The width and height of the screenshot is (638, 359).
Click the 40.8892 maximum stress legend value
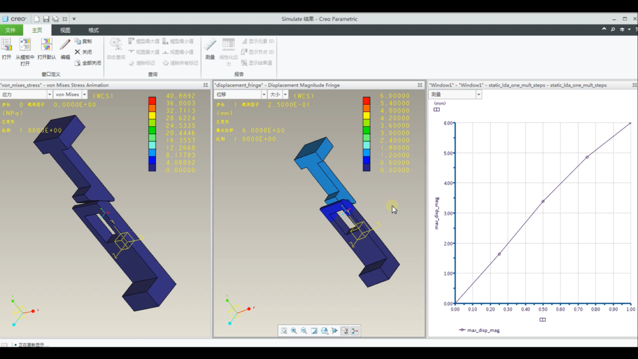click(181, 96)
